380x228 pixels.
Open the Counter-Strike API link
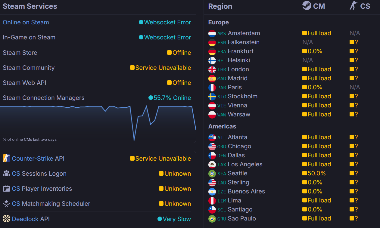(33, 159)
